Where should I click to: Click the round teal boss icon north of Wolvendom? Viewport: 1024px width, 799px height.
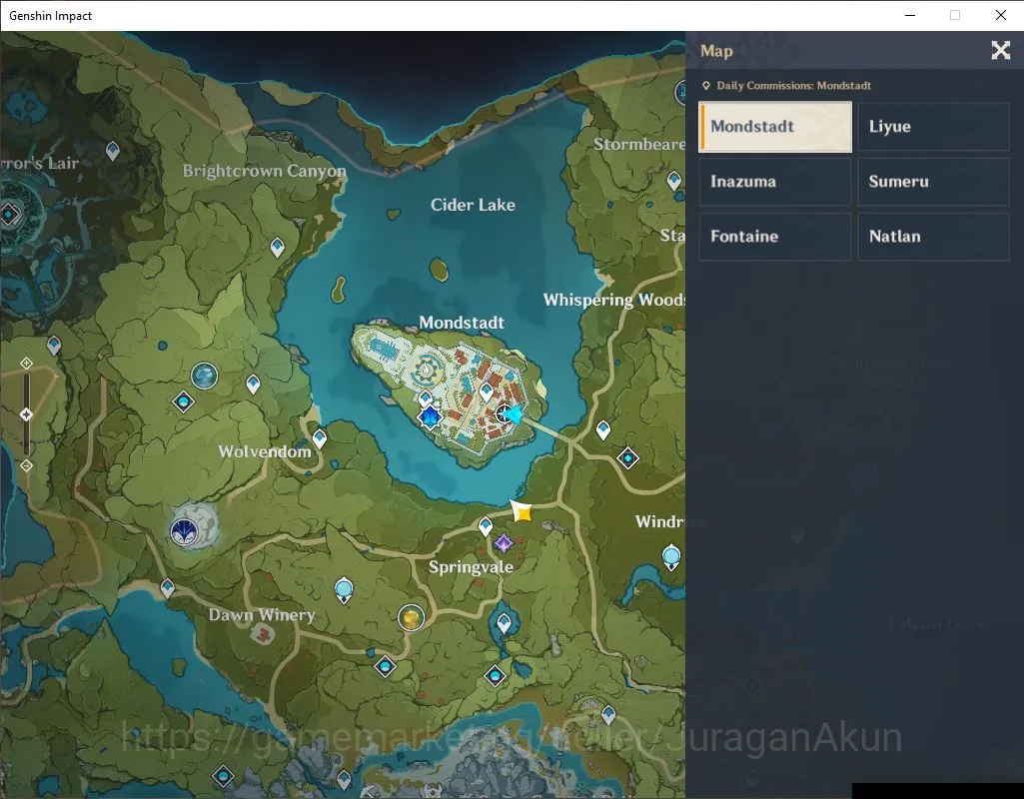coord(205,376)
